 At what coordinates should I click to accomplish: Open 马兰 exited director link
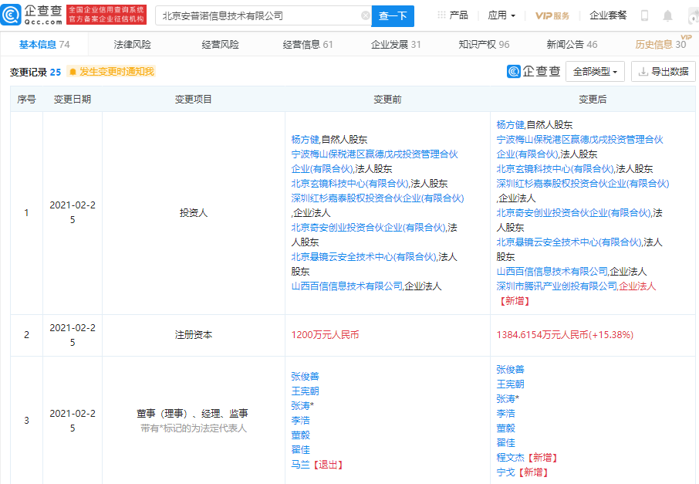tap(300, 465)
